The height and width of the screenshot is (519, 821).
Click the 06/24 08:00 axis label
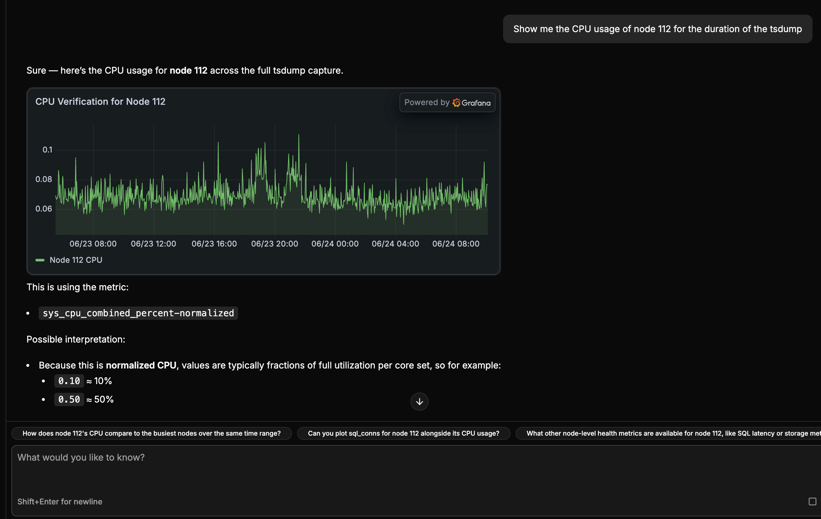456,244
